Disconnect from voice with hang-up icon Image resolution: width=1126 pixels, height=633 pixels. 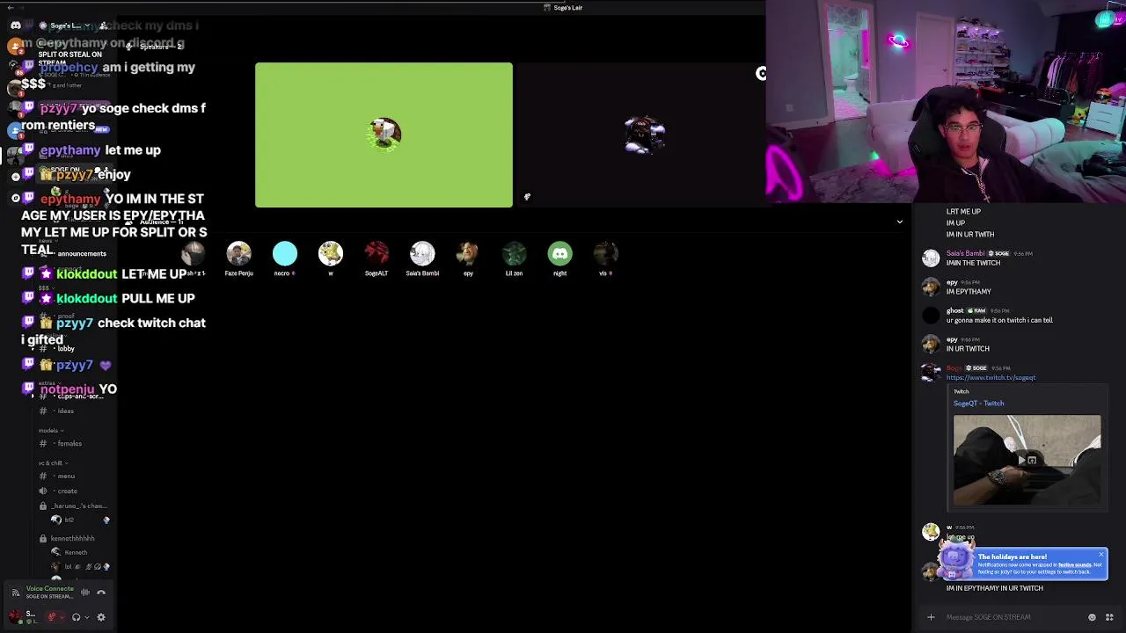coord(101,593)
